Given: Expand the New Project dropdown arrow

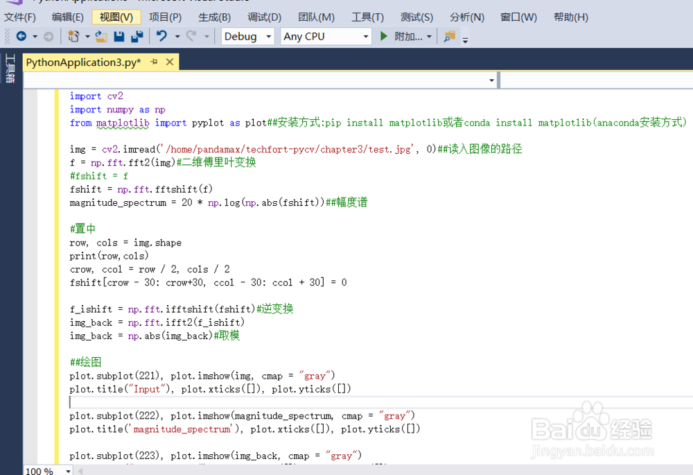Looking at the screenshot, I should [x=87, y=37].
